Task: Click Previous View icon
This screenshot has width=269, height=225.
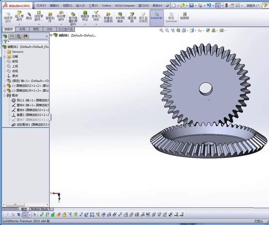Action: [x=173, y=31]
